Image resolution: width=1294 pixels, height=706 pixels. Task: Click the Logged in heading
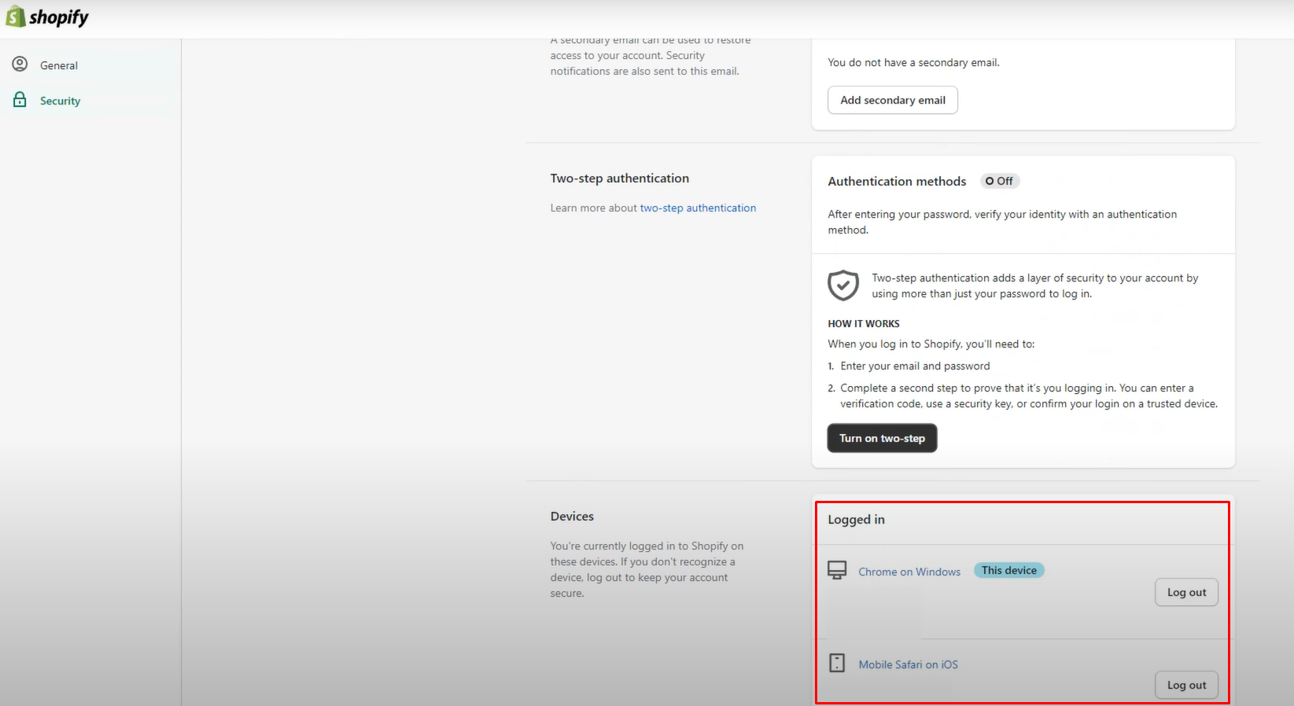tap(856, 520)
